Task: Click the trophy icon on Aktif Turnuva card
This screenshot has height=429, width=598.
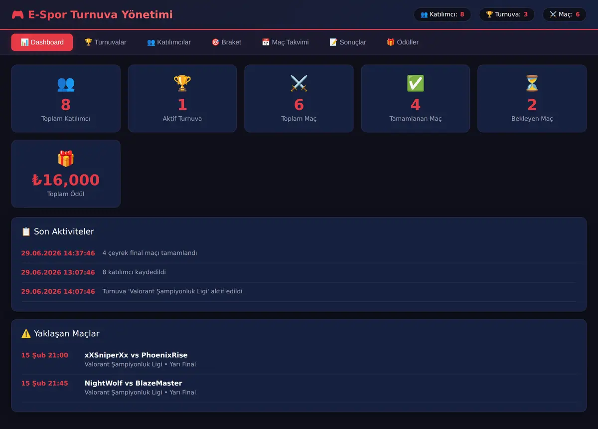Action: click(182, 83)
